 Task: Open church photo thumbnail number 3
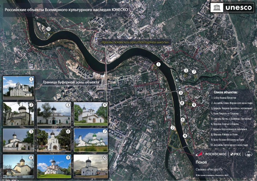(x=53, y=113)
